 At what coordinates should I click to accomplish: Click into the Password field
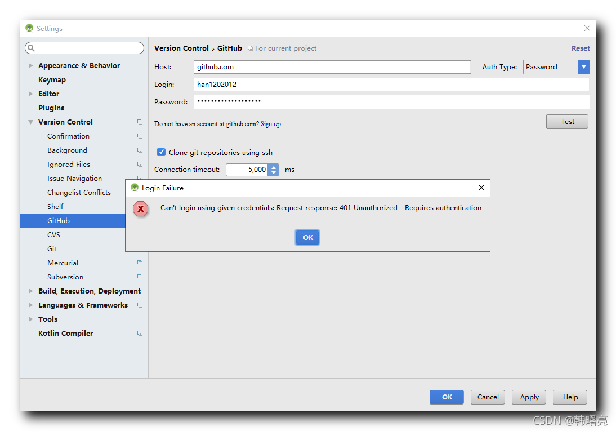392,102
